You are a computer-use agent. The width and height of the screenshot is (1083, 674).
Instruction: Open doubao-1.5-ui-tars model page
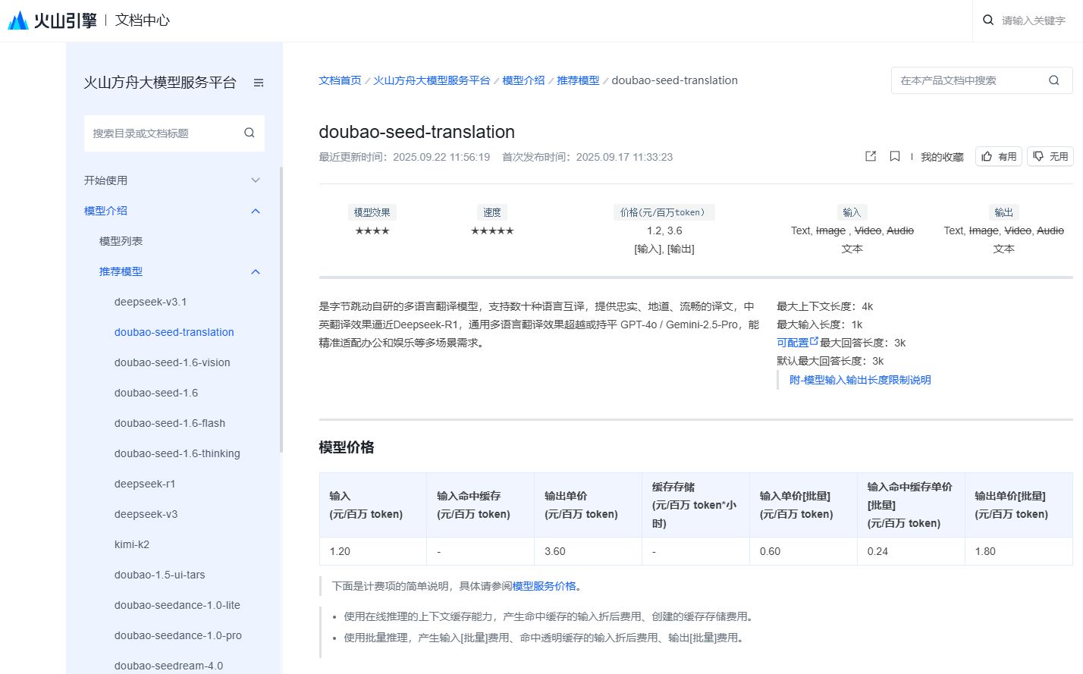click(160, 575)
